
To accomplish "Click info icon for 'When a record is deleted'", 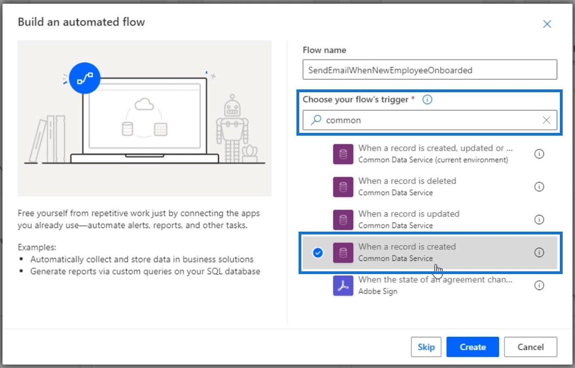I will tap(539, 187).
